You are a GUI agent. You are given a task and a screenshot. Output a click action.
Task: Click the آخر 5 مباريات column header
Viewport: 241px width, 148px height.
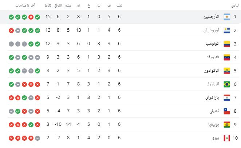point(24,6)
